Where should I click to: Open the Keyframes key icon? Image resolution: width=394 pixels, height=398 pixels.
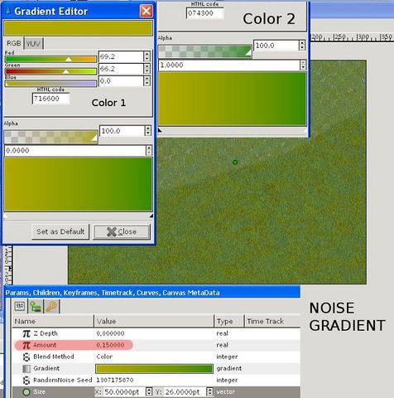[x=51, y=306]
